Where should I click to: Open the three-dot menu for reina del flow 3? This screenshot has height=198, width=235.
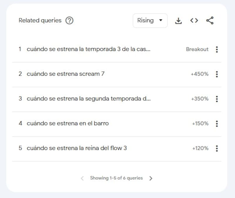tap(217, 148)
